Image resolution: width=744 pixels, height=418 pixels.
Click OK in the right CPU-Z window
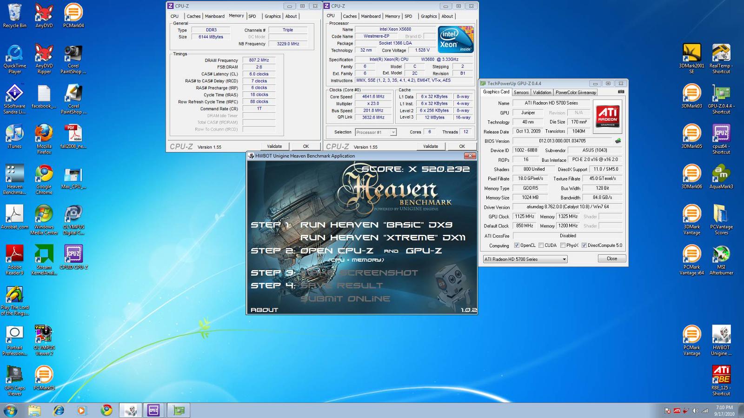click(x=462, y=146)
